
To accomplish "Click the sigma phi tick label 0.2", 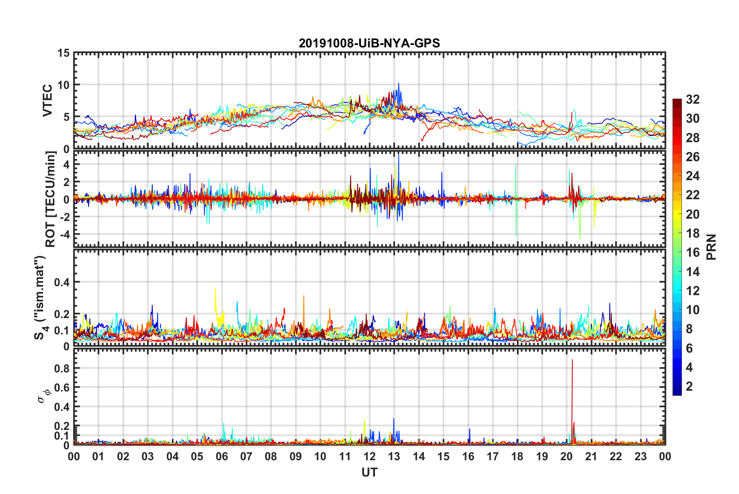I will (62, 426).
